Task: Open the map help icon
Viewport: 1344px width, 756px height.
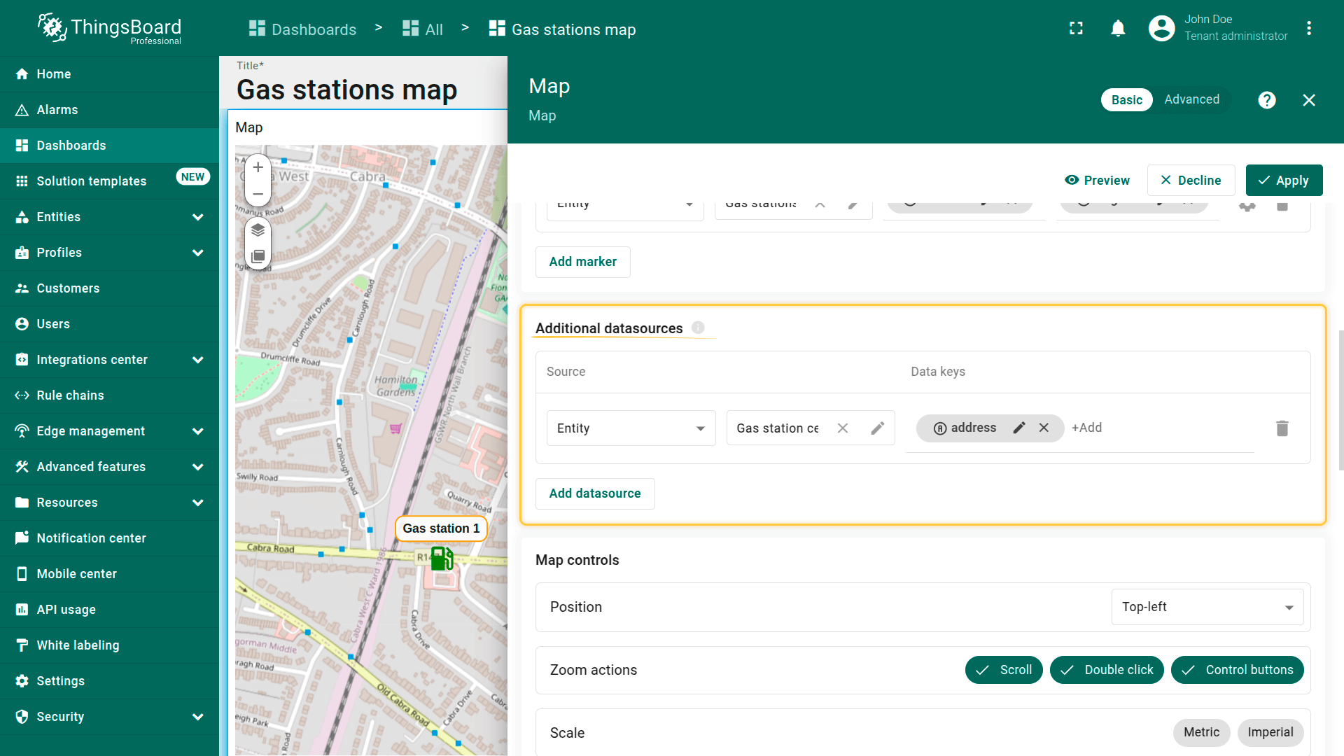Action: click(1266, 100)
